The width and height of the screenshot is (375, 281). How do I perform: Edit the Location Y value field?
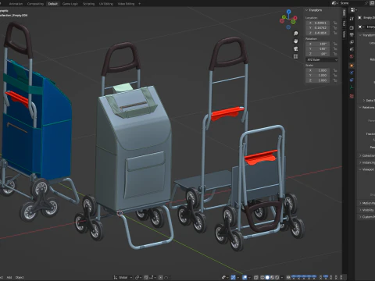click(318, 28)
